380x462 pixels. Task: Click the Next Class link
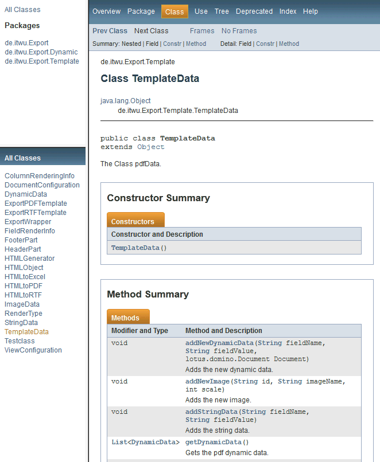151,31
